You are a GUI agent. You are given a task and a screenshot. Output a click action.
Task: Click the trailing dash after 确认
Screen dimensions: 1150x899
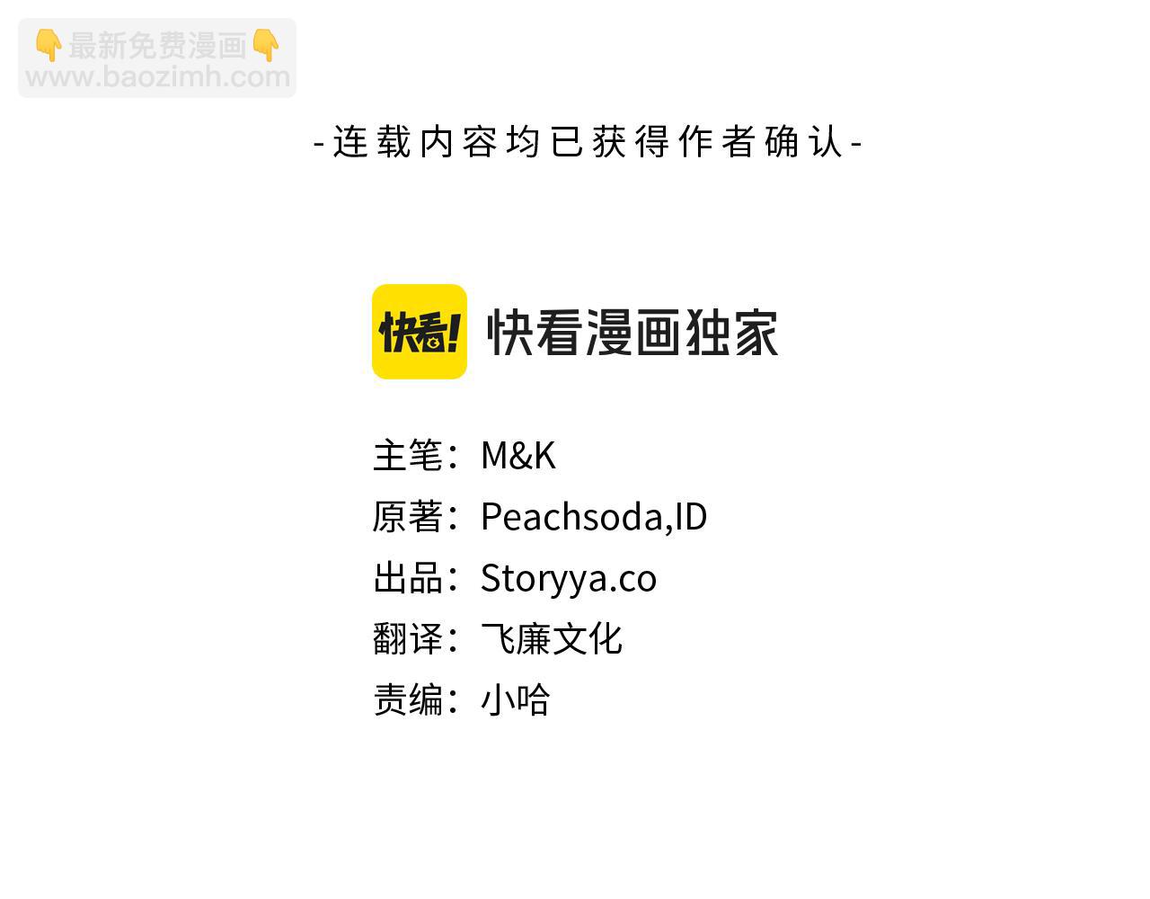856,144
